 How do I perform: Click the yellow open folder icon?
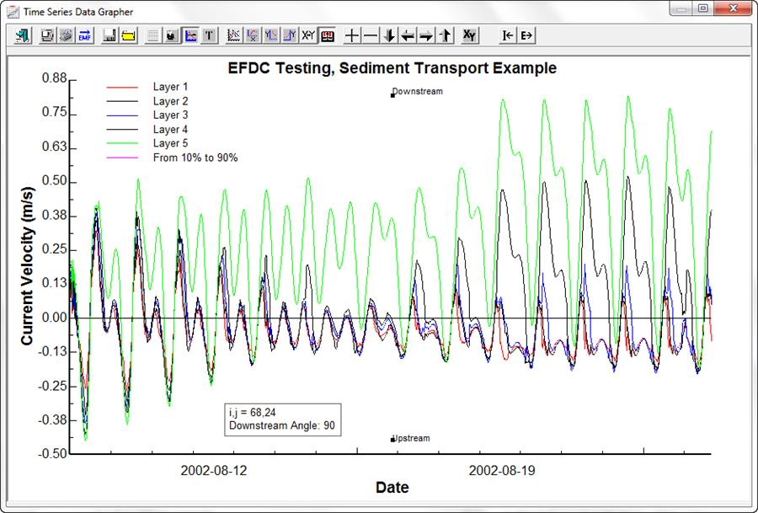(128, 35)
